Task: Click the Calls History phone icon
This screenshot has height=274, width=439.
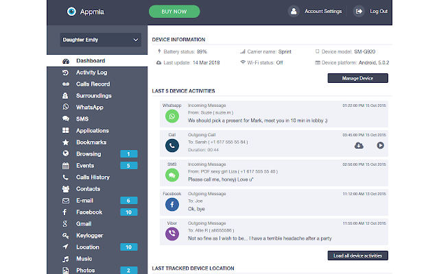Action: 66,177
